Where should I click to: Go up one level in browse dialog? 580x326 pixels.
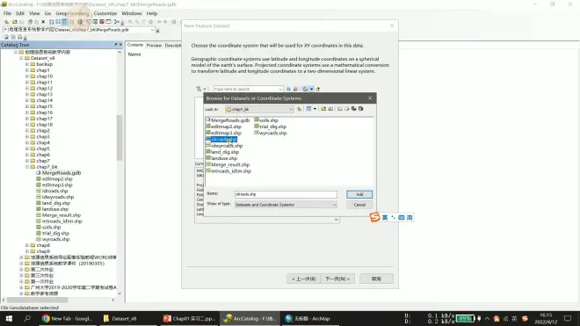point(300,109)
